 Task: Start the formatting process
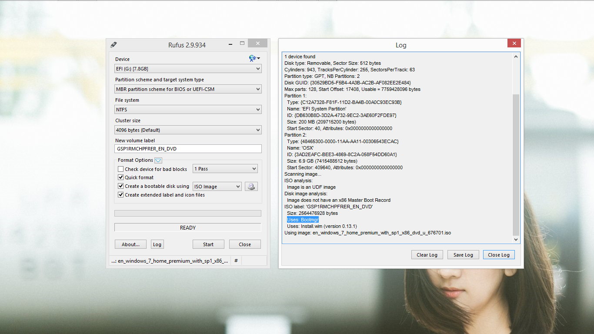pos(208,244)
